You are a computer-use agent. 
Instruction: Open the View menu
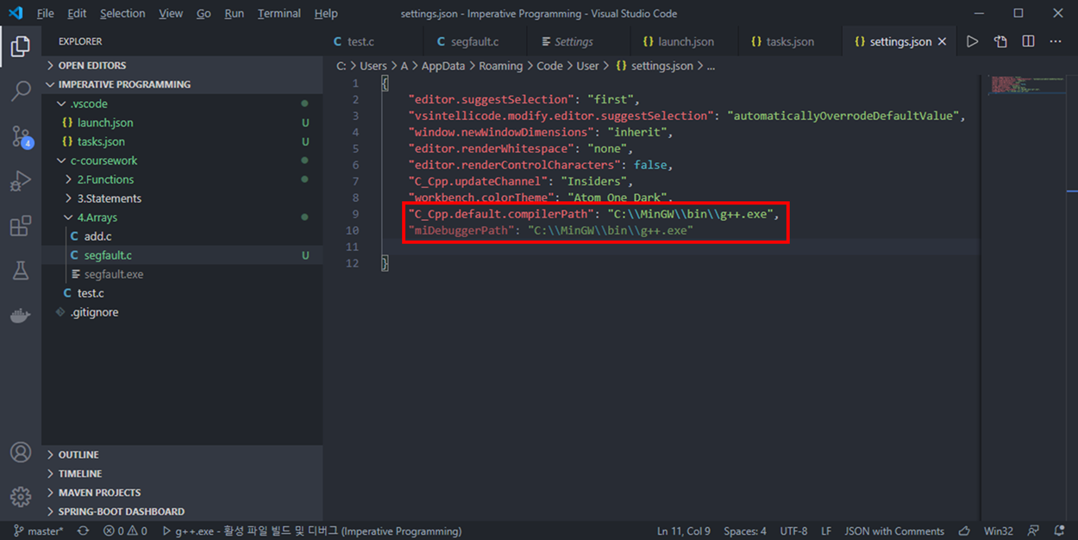(171, 14)
